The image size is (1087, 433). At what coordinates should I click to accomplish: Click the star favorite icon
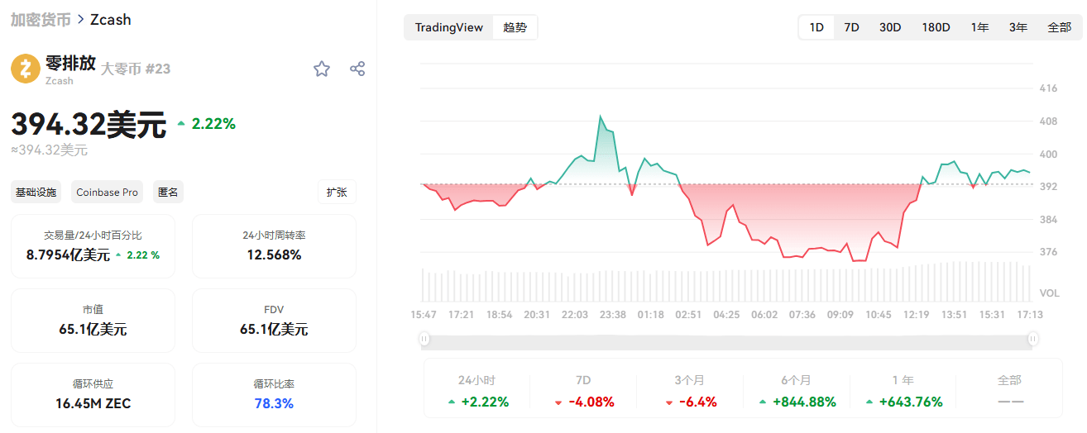pos(322,69)
